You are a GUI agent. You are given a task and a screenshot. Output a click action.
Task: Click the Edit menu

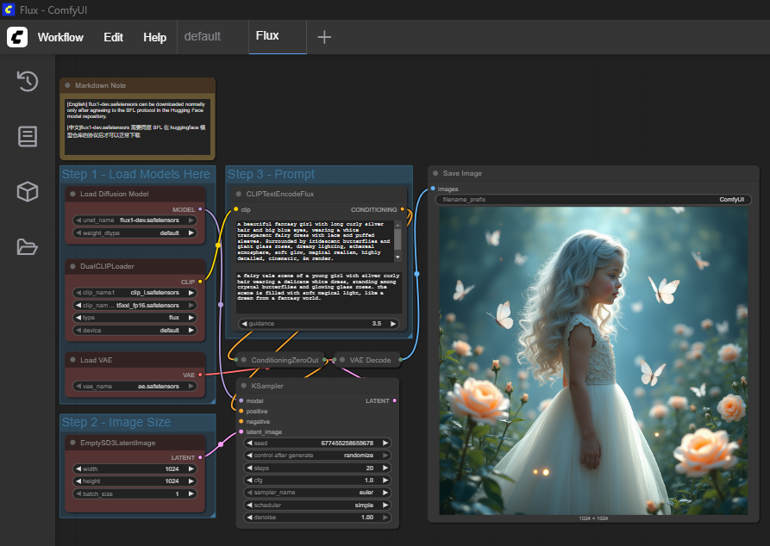[113, 37]
